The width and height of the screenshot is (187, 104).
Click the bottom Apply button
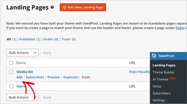point(47,97)
